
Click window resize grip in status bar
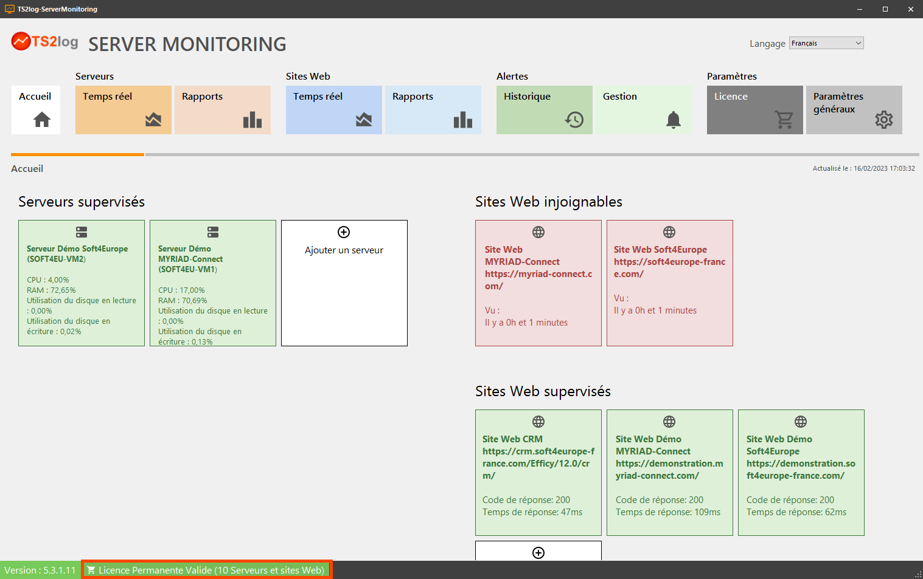pos(918,574)
